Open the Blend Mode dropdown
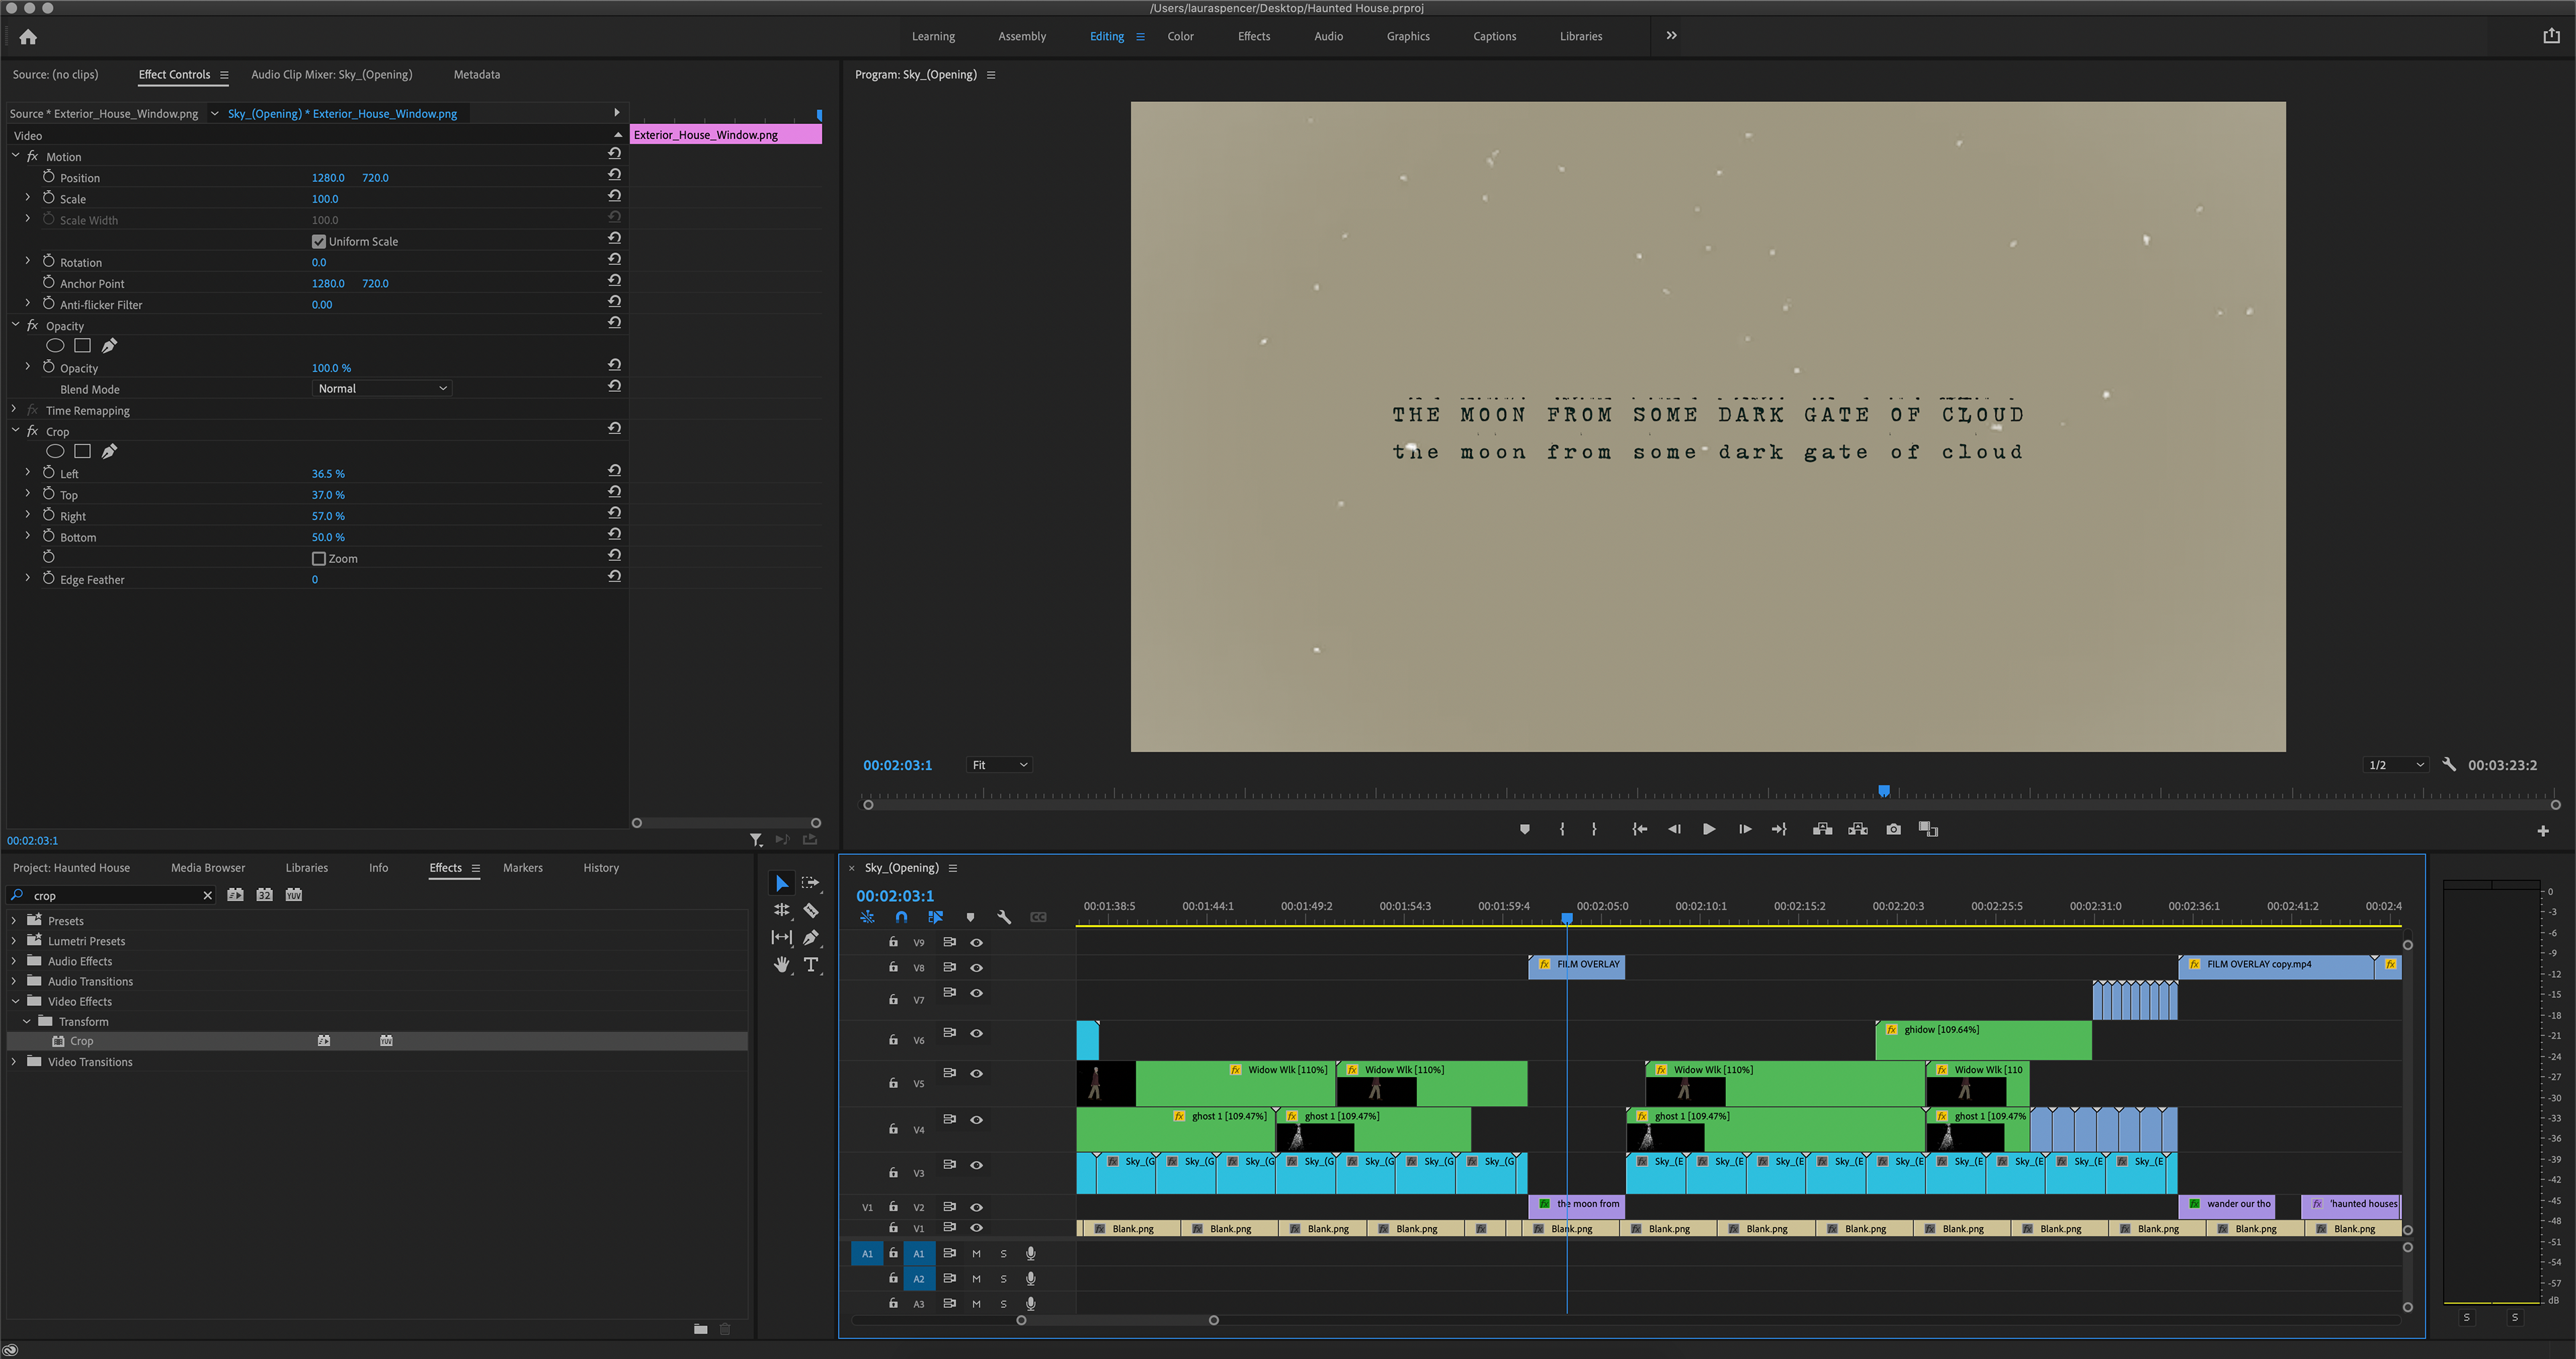 tap(382, 389)
